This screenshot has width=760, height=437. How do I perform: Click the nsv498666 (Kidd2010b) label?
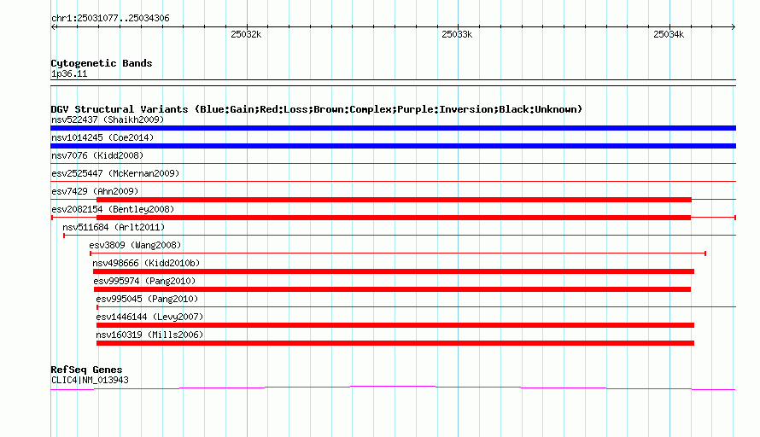146,263
